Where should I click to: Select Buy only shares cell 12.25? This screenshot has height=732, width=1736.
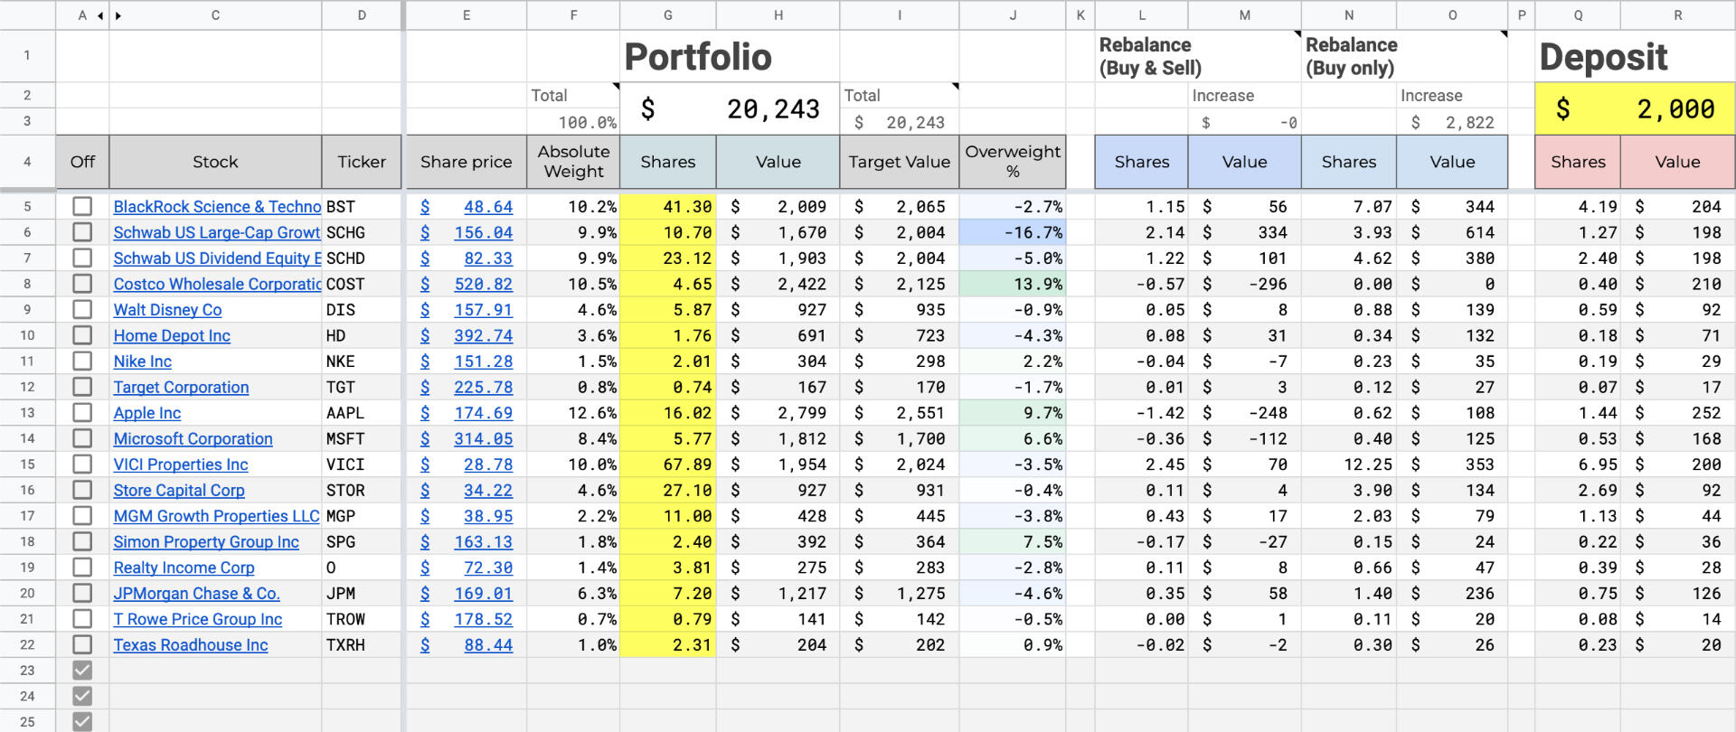pyautogui.click(x=1349, y=465)
